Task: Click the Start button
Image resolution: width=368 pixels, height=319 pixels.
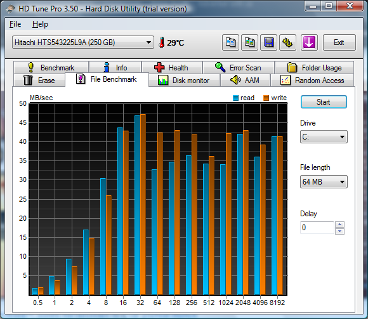Action: click(x=324, y=102)
